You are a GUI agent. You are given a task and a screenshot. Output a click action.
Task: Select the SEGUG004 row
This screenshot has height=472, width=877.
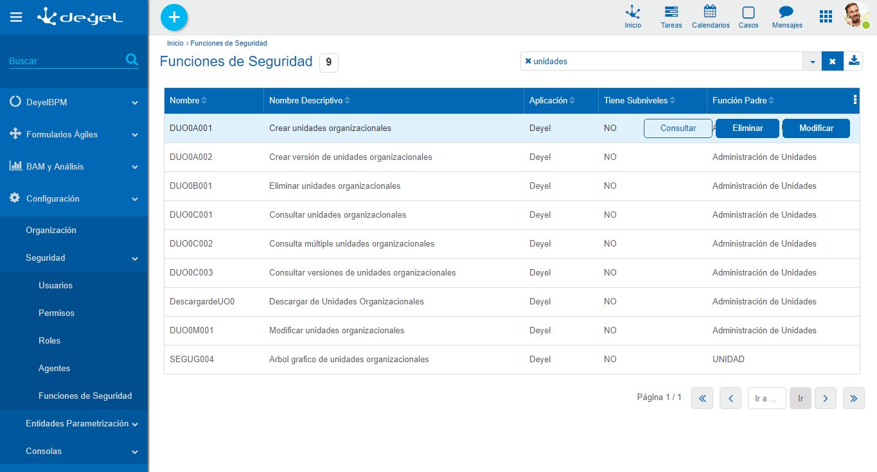(512, 360)
